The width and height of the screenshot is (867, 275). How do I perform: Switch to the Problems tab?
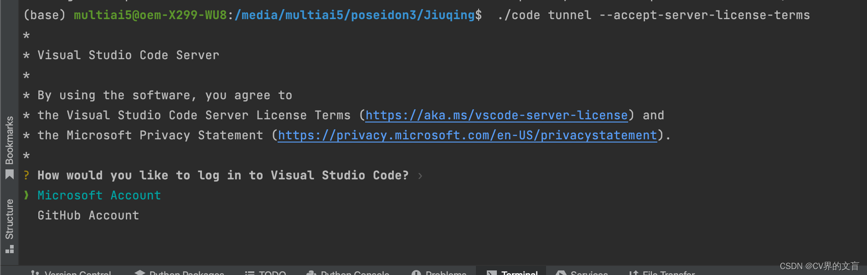coord(439,272)
